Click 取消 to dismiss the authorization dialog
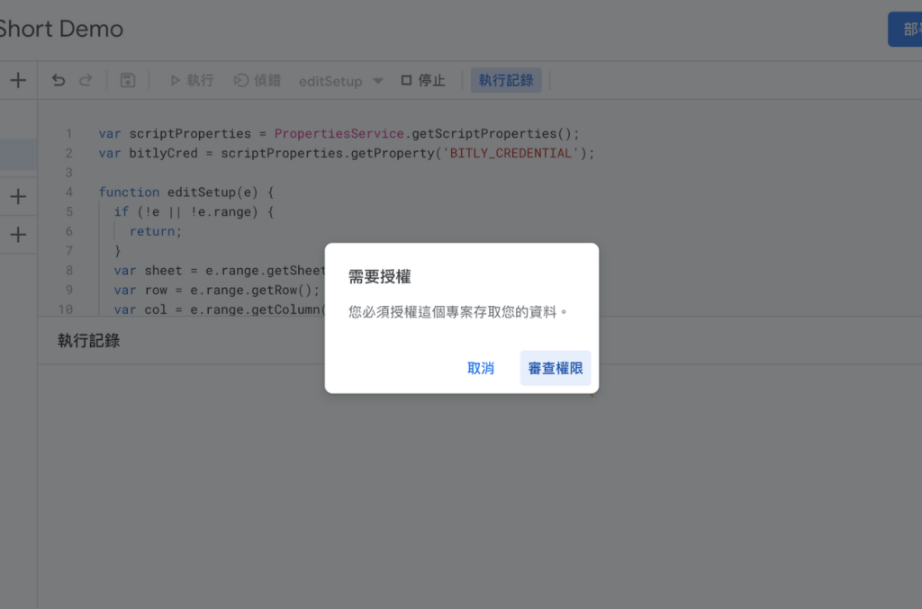The width and height of the screenshot is (922, 609). 481,368
